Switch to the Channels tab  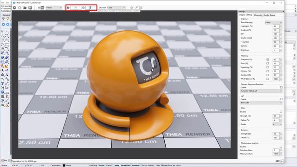(x=258, y=15)
